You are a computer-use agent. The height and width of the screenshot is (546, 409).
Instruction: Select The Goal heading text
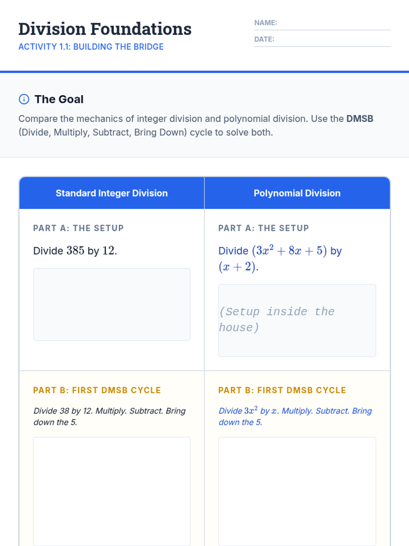pos(59,99)
